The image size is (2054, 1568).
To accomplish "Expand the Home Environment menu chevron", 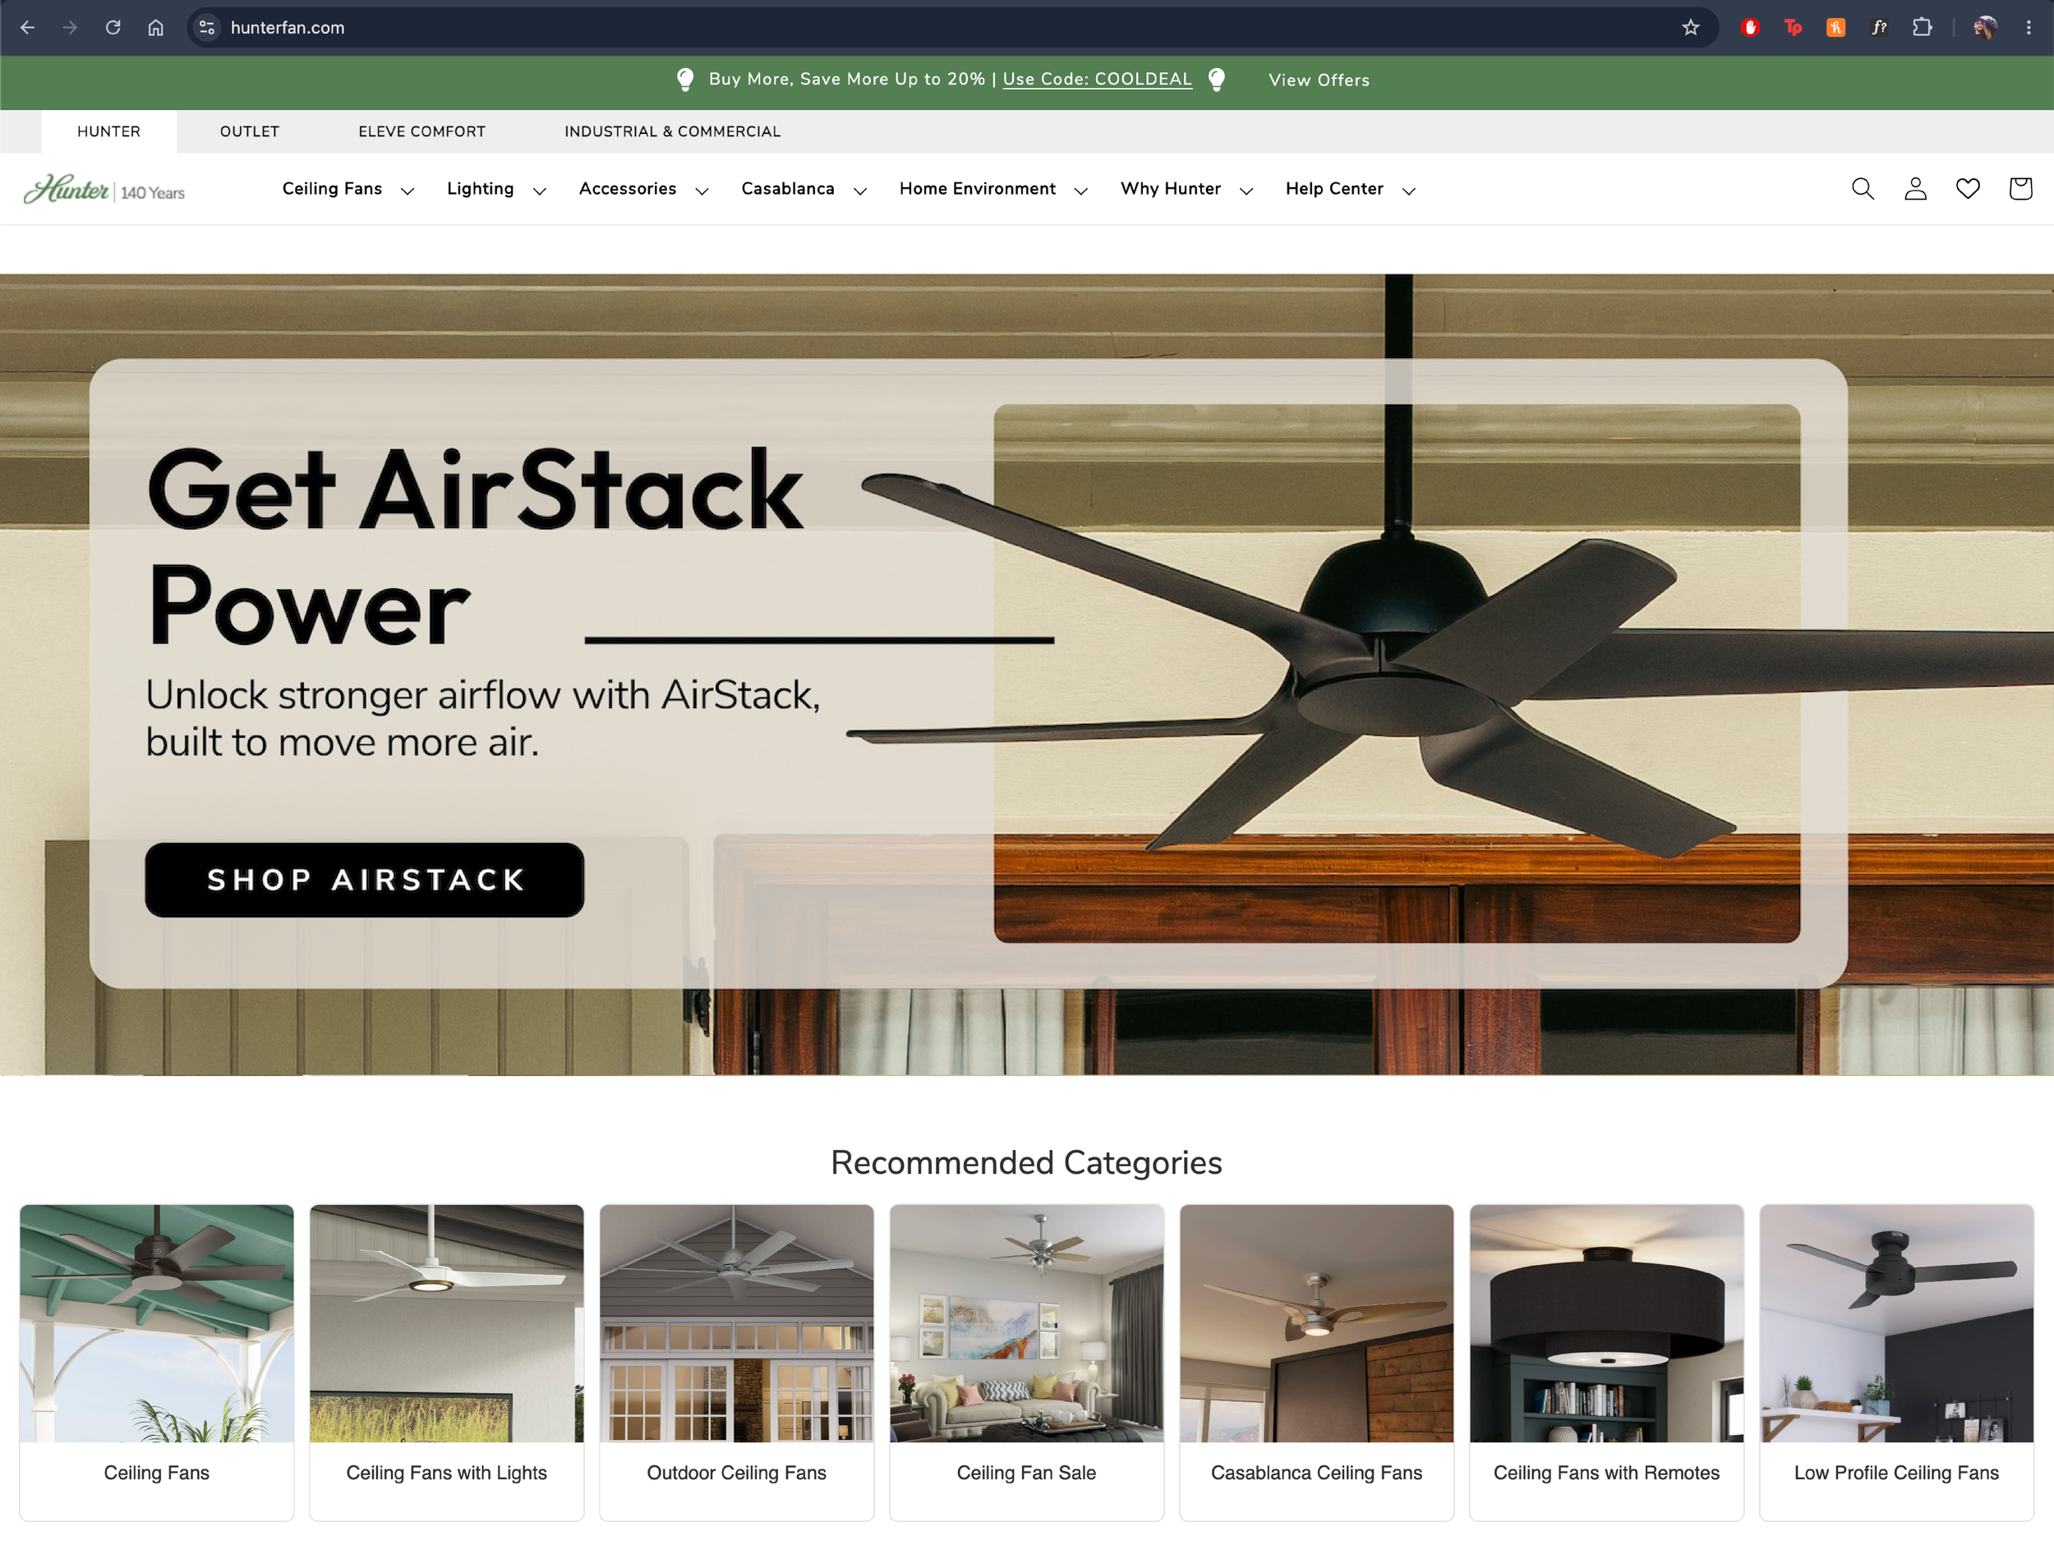I will (1080, 191).
